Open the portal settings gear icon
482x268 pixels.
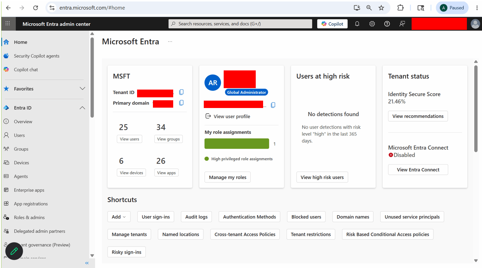372,24
